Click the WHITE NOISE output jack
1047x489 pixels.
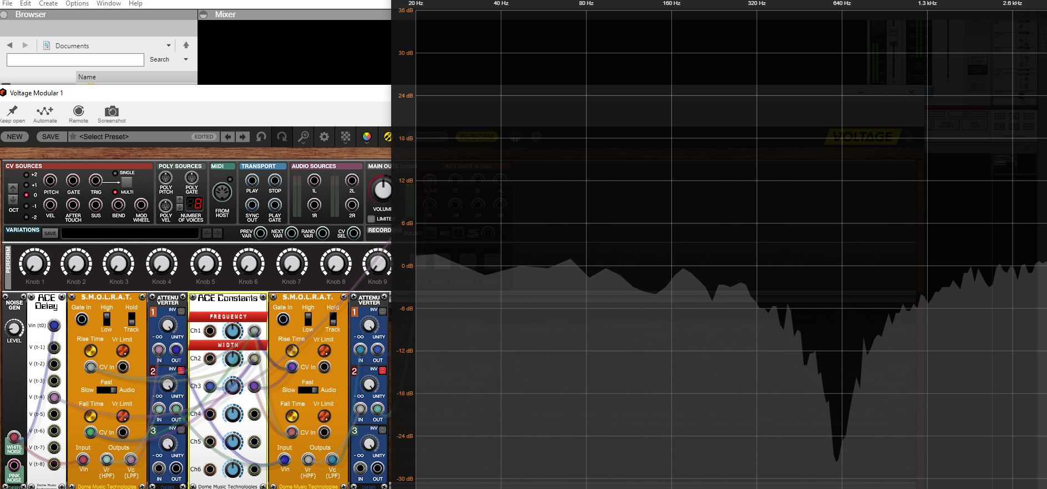click(x=14, y=437)
